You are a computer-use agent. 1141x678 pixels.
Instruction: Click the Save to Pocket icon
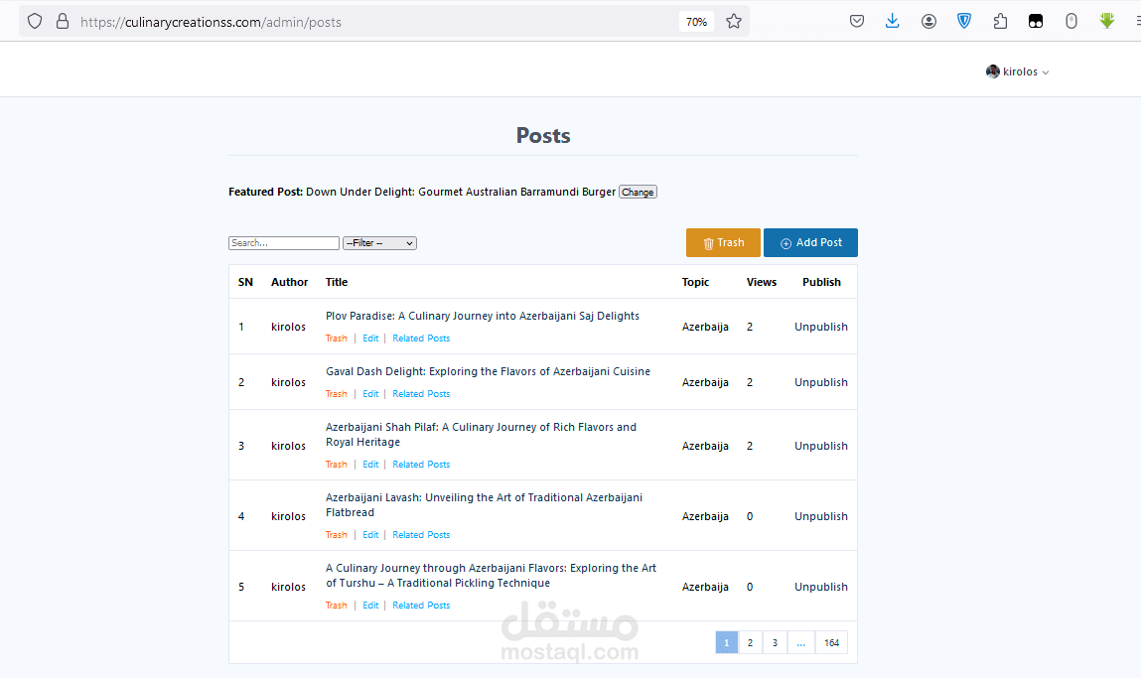(x=856, y=22)
